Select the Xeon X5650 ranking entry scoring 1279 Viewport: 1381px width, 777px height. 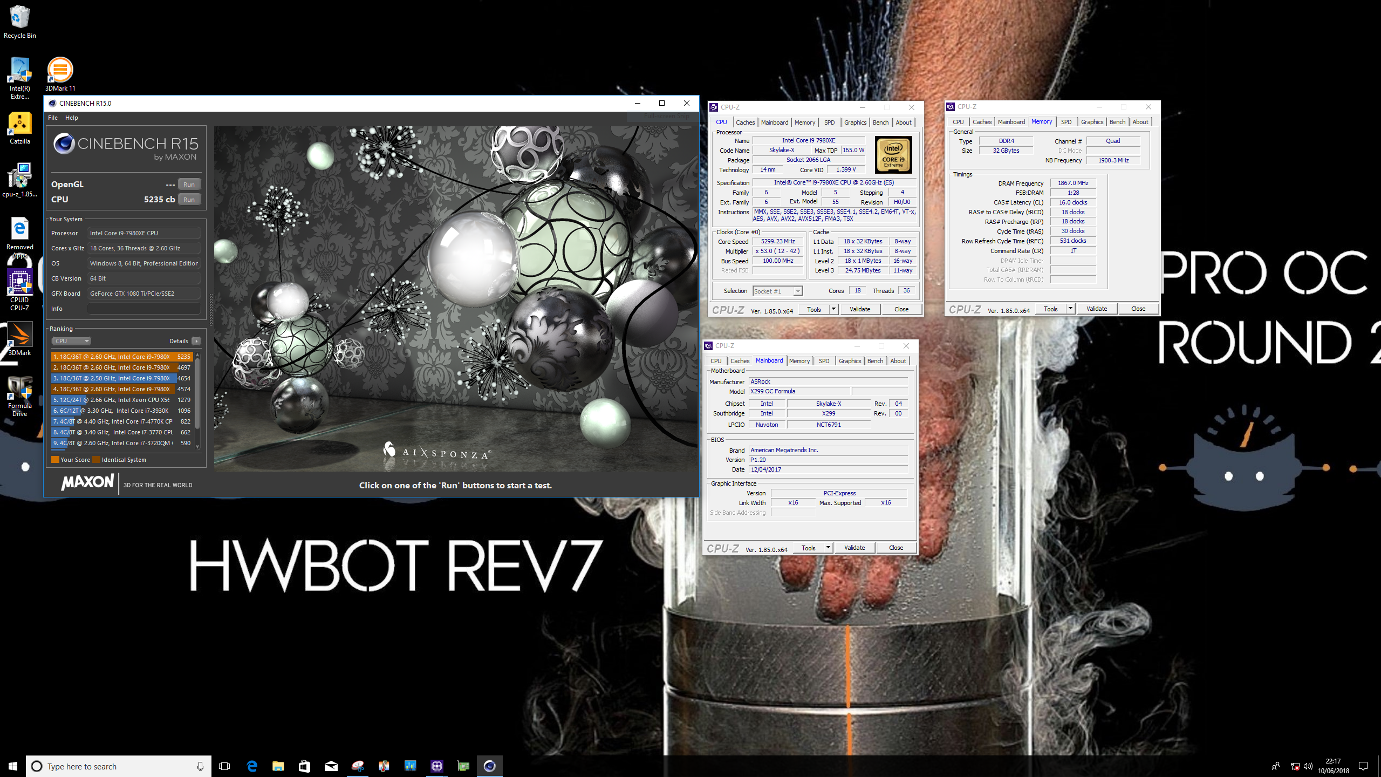122,400
